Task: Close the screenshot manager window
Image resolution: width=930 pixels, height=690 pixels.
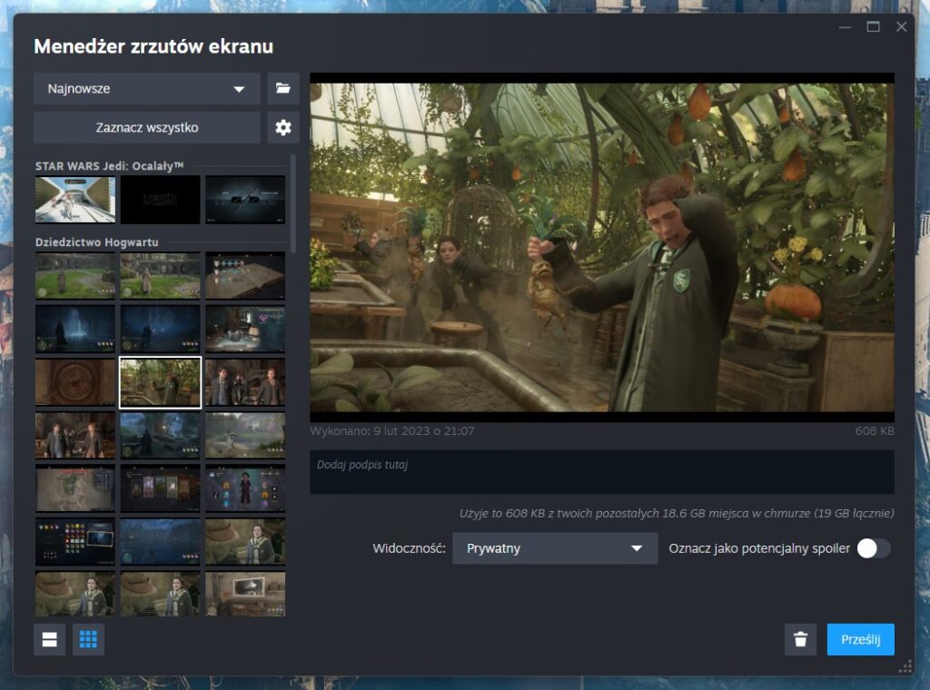Action: pos(901,26)
